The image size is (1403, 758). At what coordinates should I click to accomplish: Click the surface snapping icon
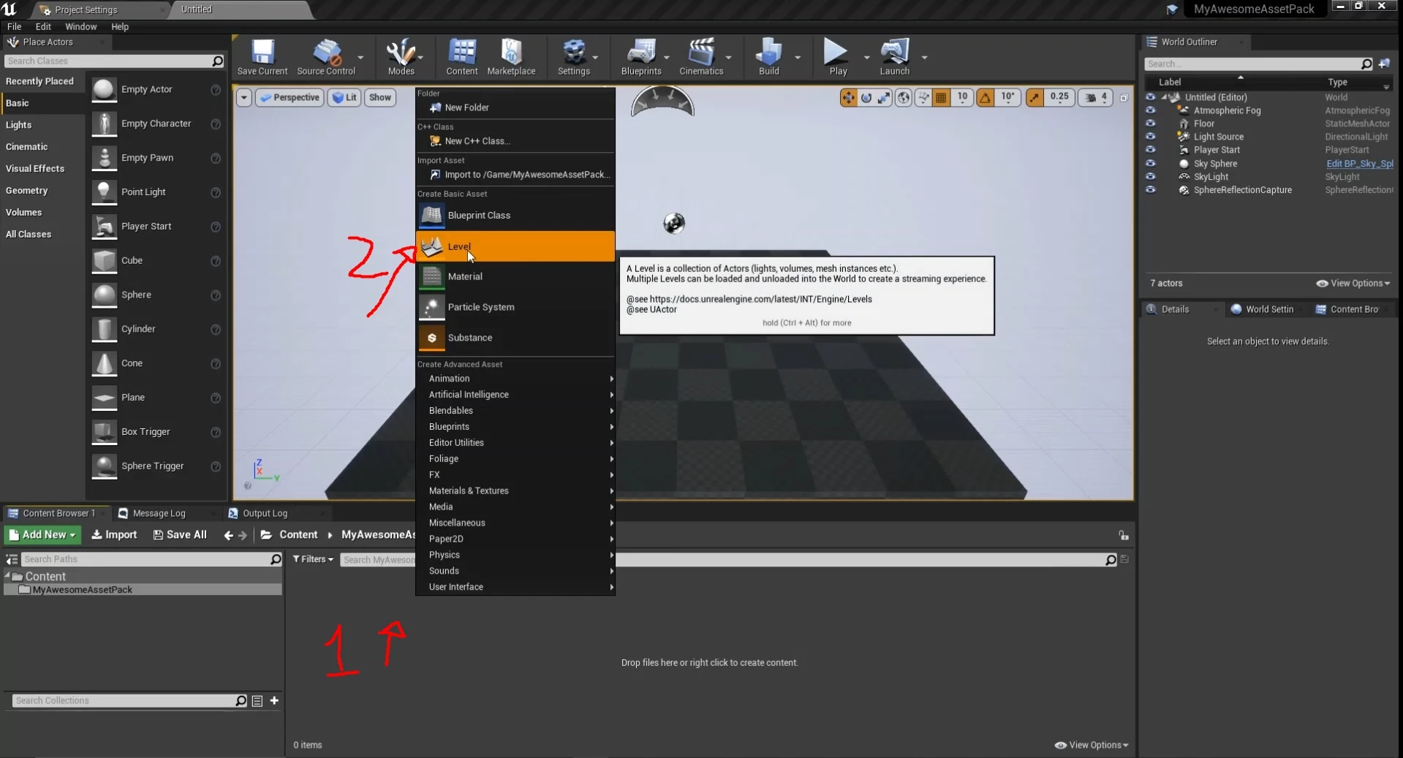[x=923, y=97]
